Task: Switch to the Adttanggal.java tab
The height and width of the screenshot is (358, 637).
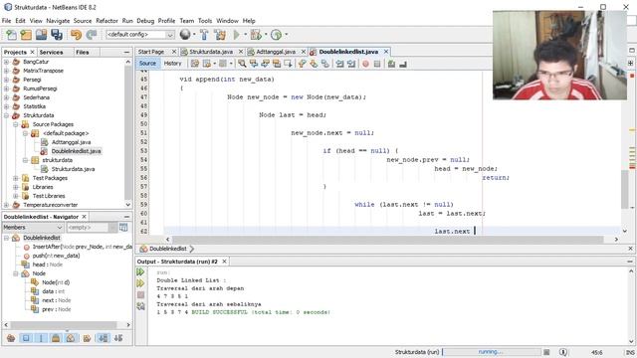Action: pyautogui.click(x=276, y=52)
